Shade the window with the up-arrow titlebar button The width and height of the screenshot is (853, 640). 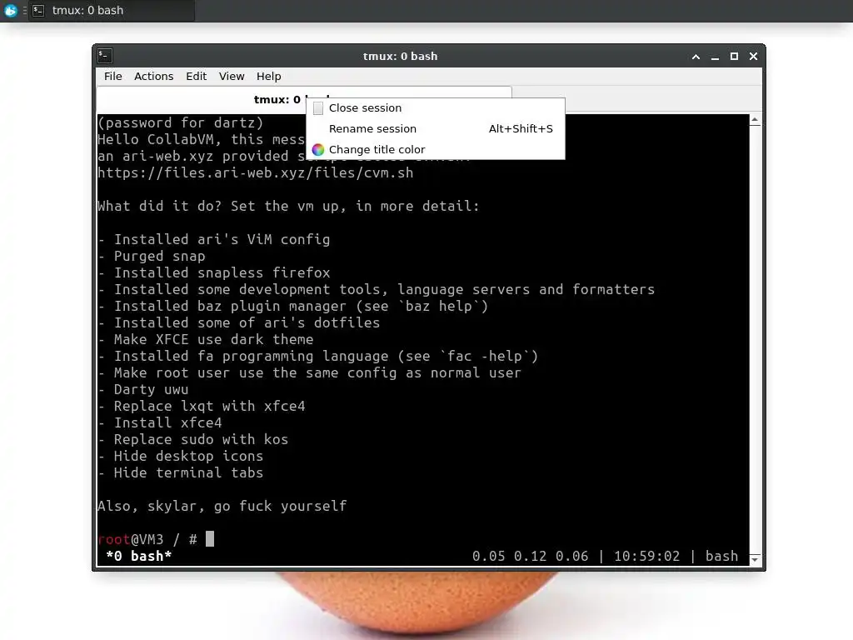coord(696,57)
